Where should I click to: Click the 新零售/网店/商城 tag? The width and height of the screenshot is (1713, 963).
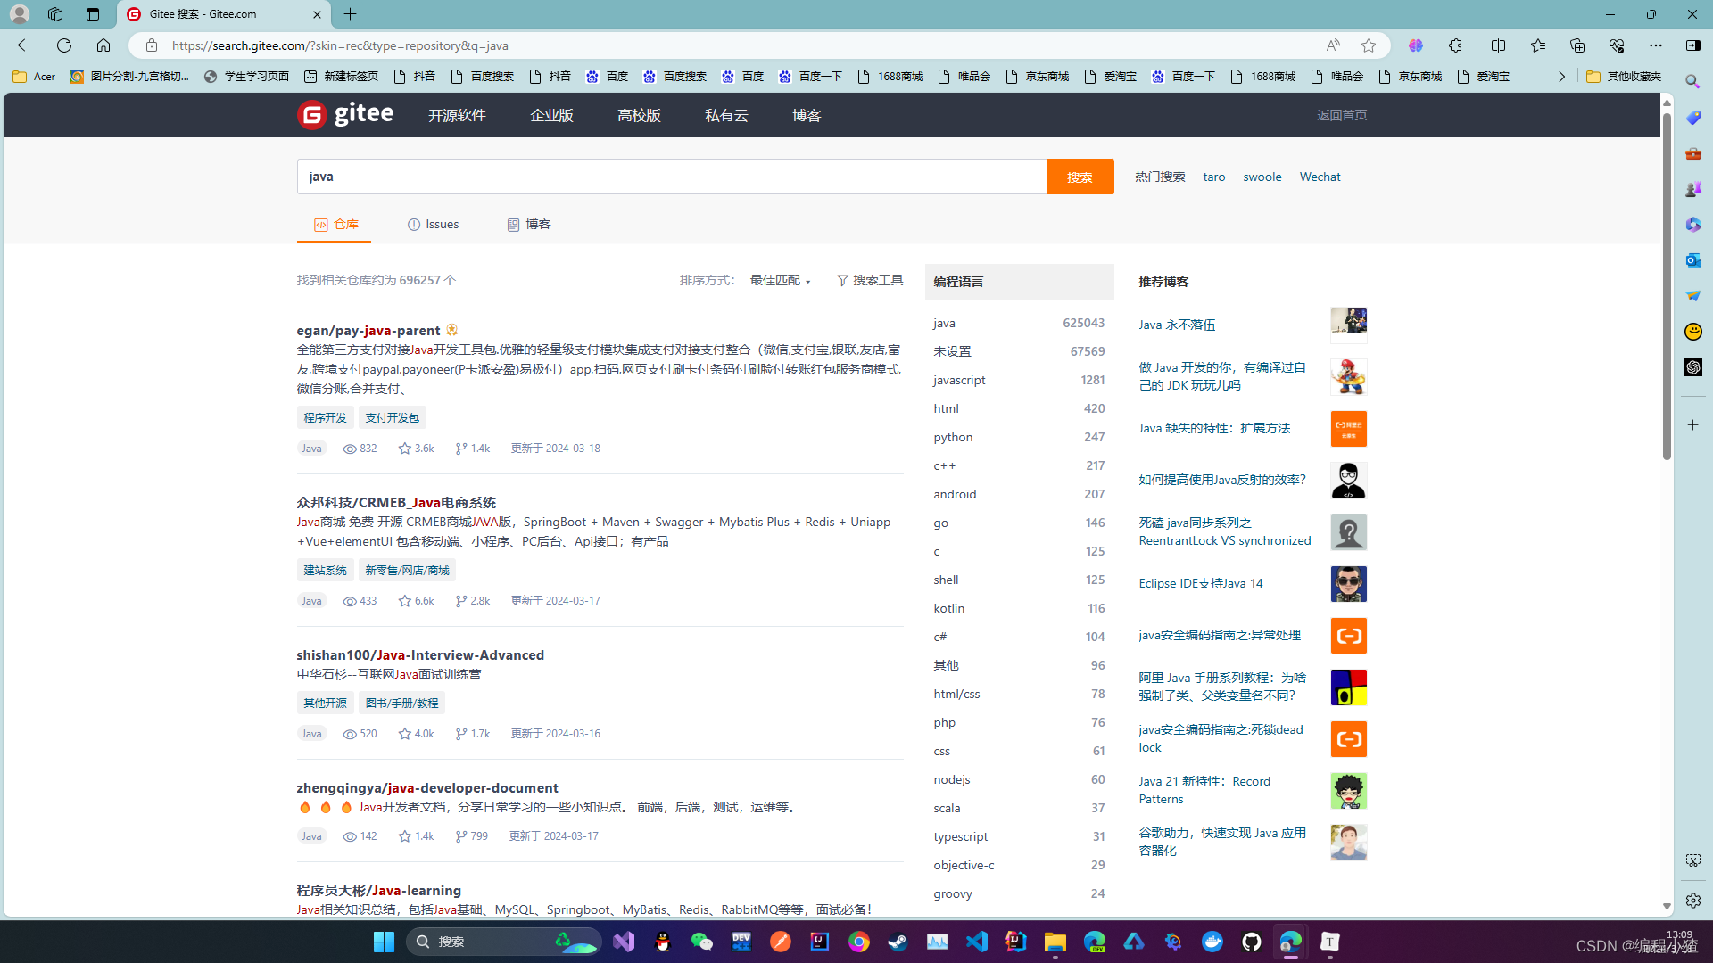407,570
